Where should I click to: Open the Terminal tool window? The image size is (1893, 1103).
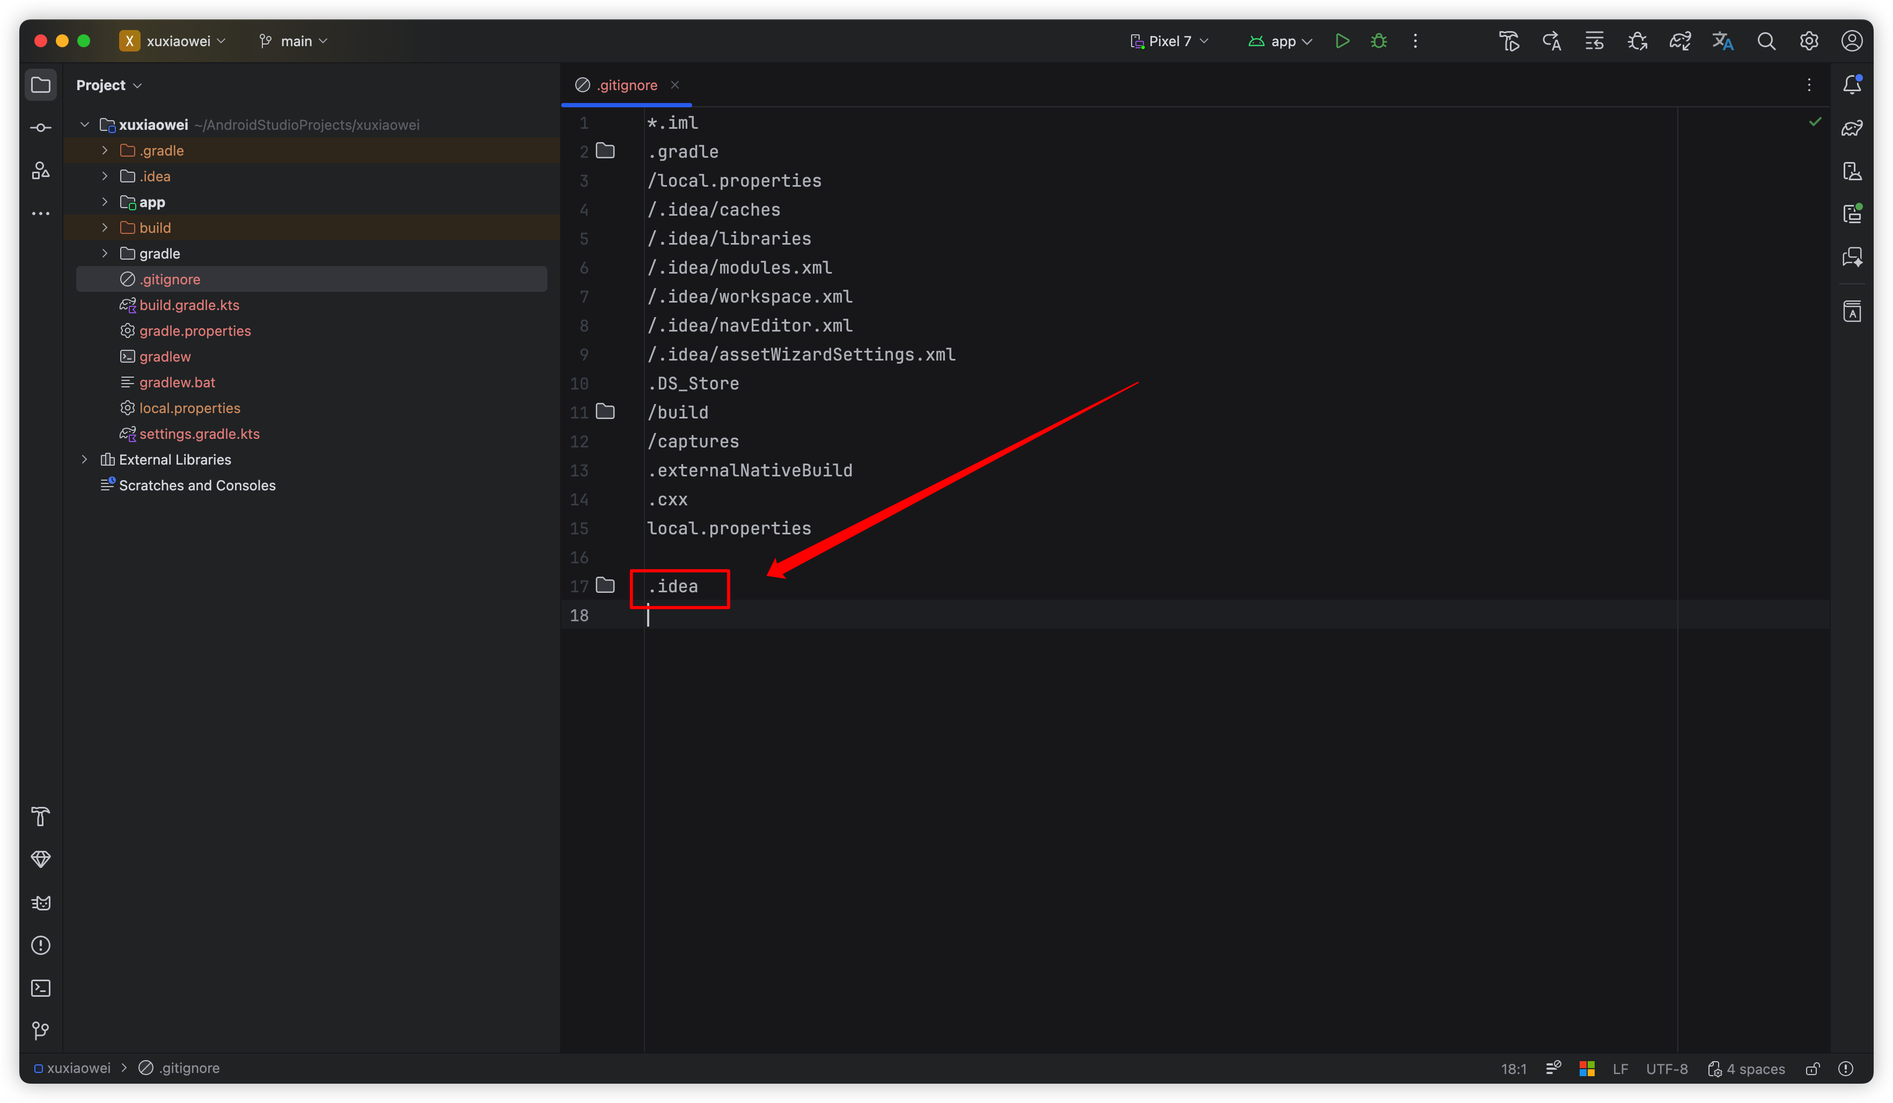pos(41,988)
